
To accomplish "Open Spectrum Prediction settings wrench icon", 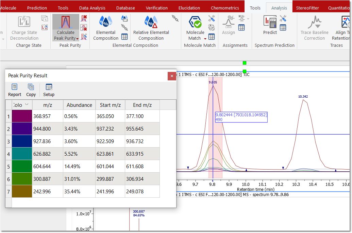I will [x=283, y=18].
